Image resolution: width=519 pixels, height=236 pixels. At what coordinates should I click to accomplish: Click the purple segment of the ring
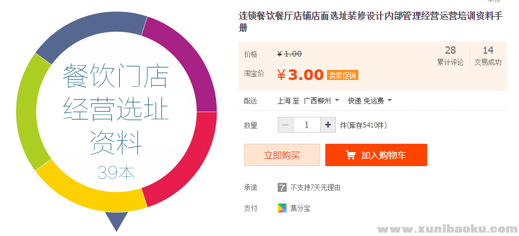[188, 62]
